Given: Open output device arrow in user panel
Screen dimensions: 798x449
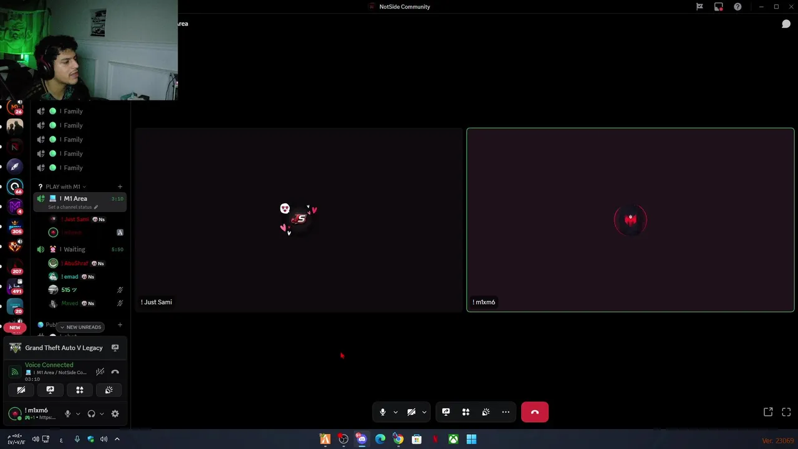Looking at the screenshot, I should pos(102,413).
